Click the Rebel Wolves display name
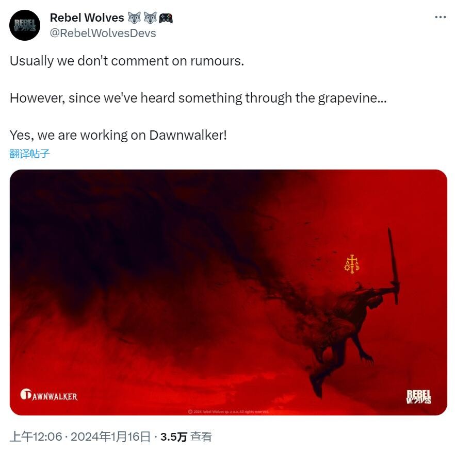The height and width of the screenshot is (452, 456). click(x=87, y=18)
